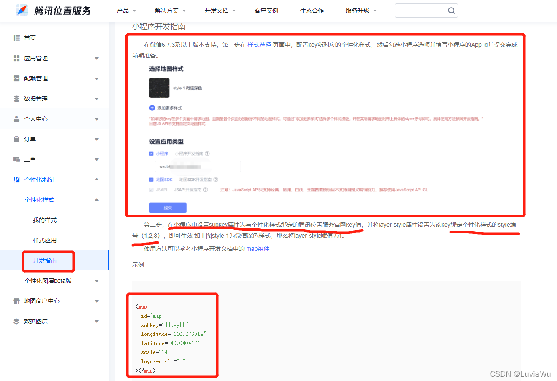Screen dimensions: 557x381
Task: Click the 数据管理 database icon
Action: pos(16,99)
